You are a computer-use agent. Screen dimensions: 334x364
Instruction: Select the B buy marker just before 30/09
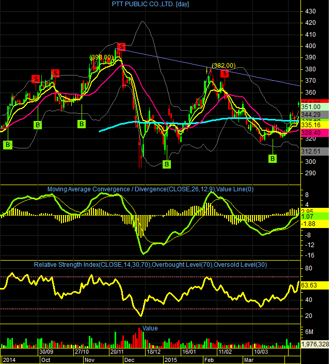point(38,125)
